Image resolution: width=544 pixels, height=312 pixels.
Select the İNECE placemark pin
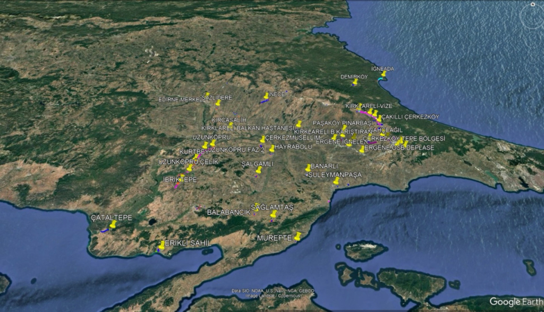click(266, 96)
